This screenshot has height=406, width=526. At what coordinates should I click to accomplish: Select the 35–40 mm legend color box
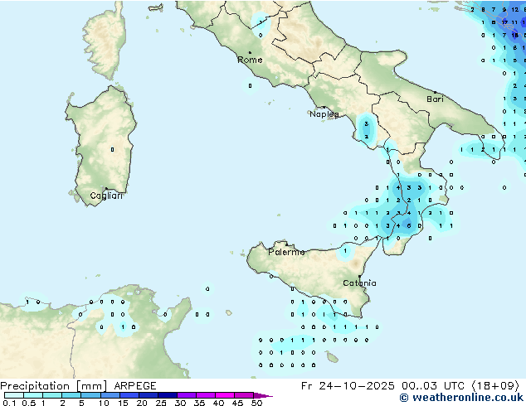click(205, 395)
